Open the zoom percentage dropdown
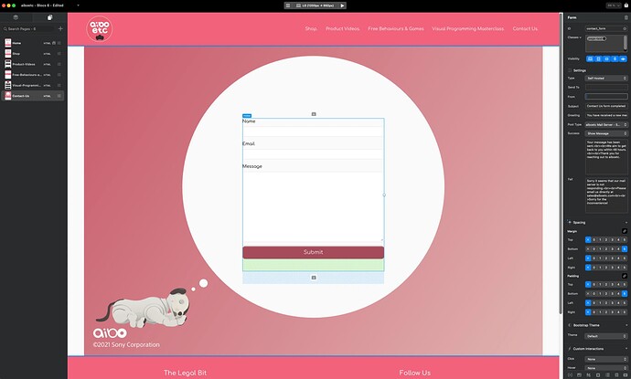 614,5
